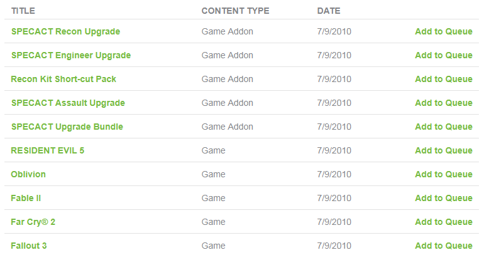Image resolution: width=489 pixels, height=265 pixels.
Task: Add Fable II to the queue
Action: (x=443, y=198)
